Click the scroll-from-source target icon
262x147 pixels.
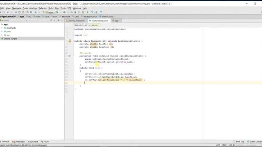click(51, 20)
